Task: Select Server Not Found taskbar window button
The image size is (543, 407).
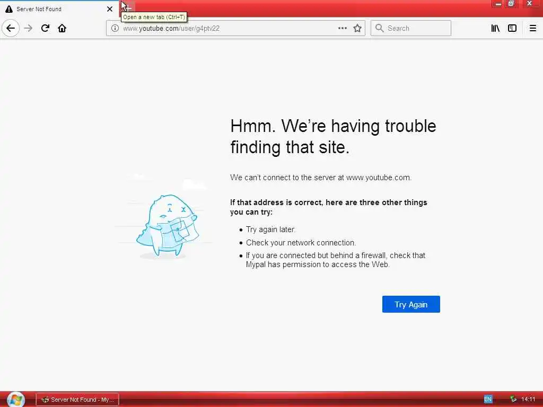Action: coord(77,400)
